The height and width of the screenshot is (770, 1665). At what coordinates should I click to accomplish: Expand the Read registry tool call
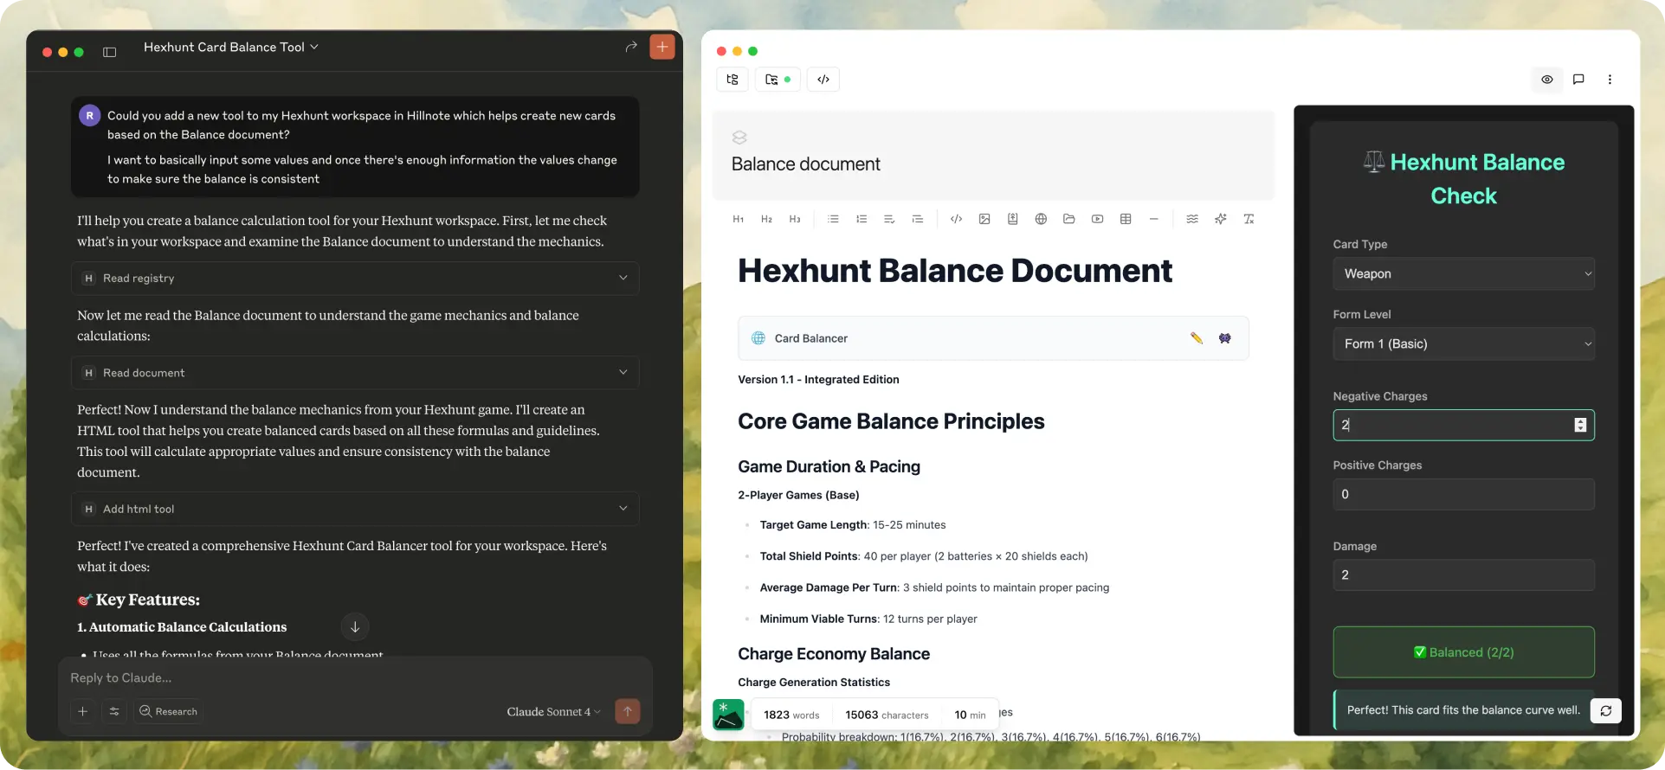pyautogui.click(x=355, y=279)
